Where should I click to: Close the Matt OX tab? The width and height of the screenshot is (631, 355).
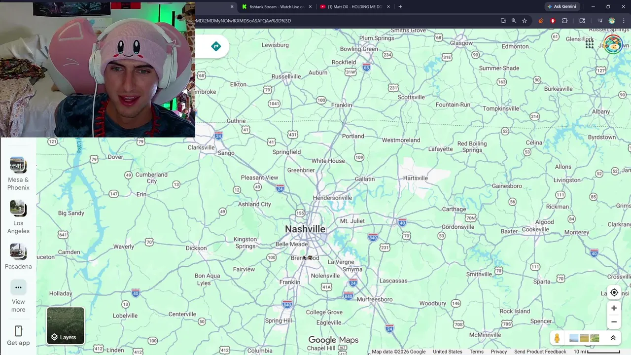pyautogui.click(x=388, y=7)
